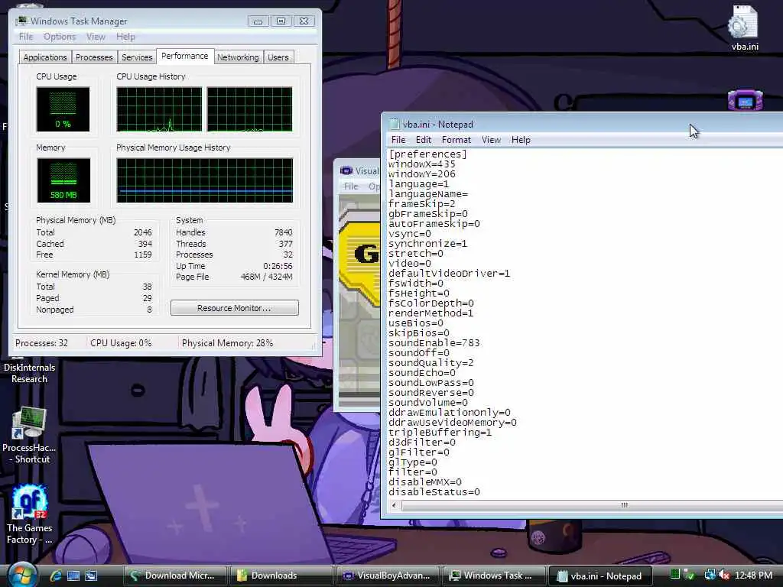Click Show Desktop quick launch icon
This screenshot has height=587, width=783.
[x=73, y=576]
